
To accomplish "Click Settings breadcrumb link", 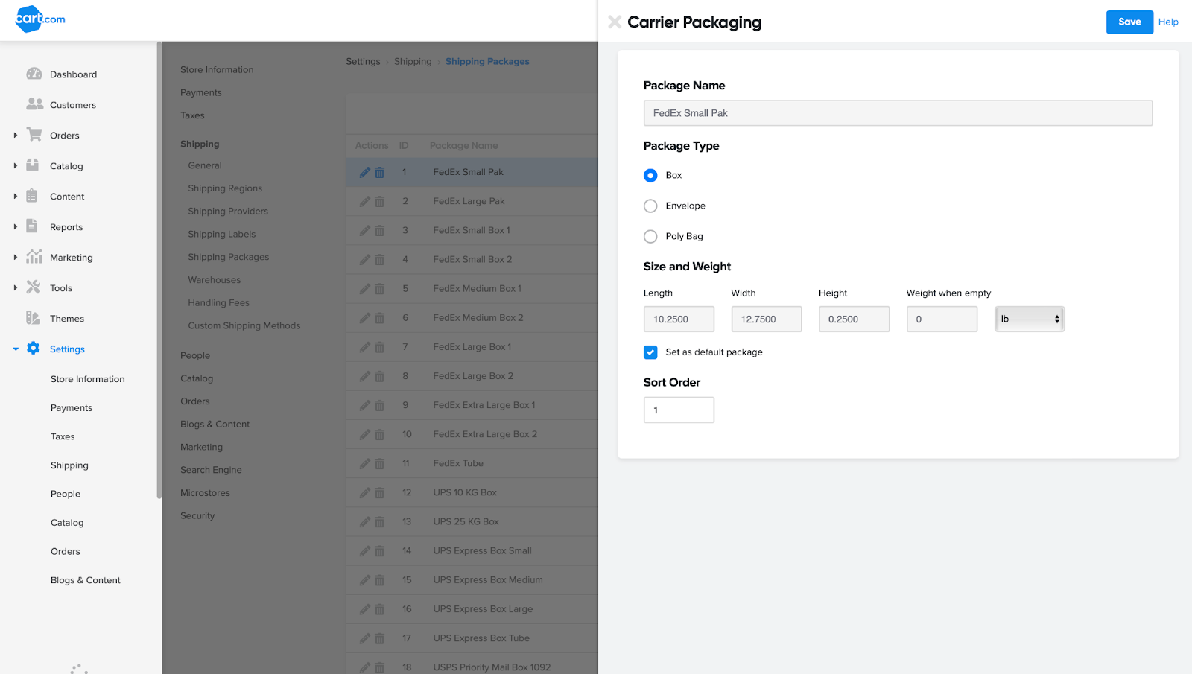I will tap(363, 61).
